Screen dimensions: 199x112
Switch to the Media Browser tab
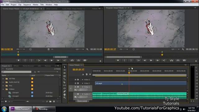pyautogui.click(x=28, y=66)
